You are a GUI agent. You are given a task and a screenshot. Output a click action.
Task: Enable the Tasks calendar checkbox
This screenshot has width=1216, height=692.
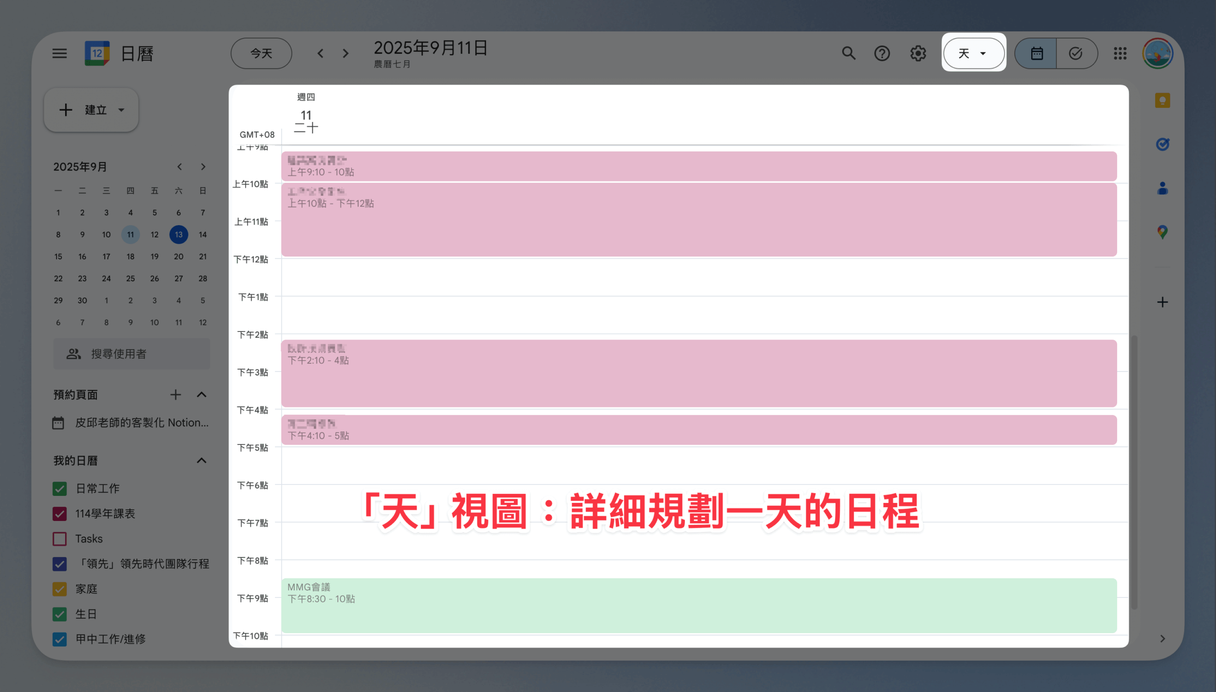59,539
